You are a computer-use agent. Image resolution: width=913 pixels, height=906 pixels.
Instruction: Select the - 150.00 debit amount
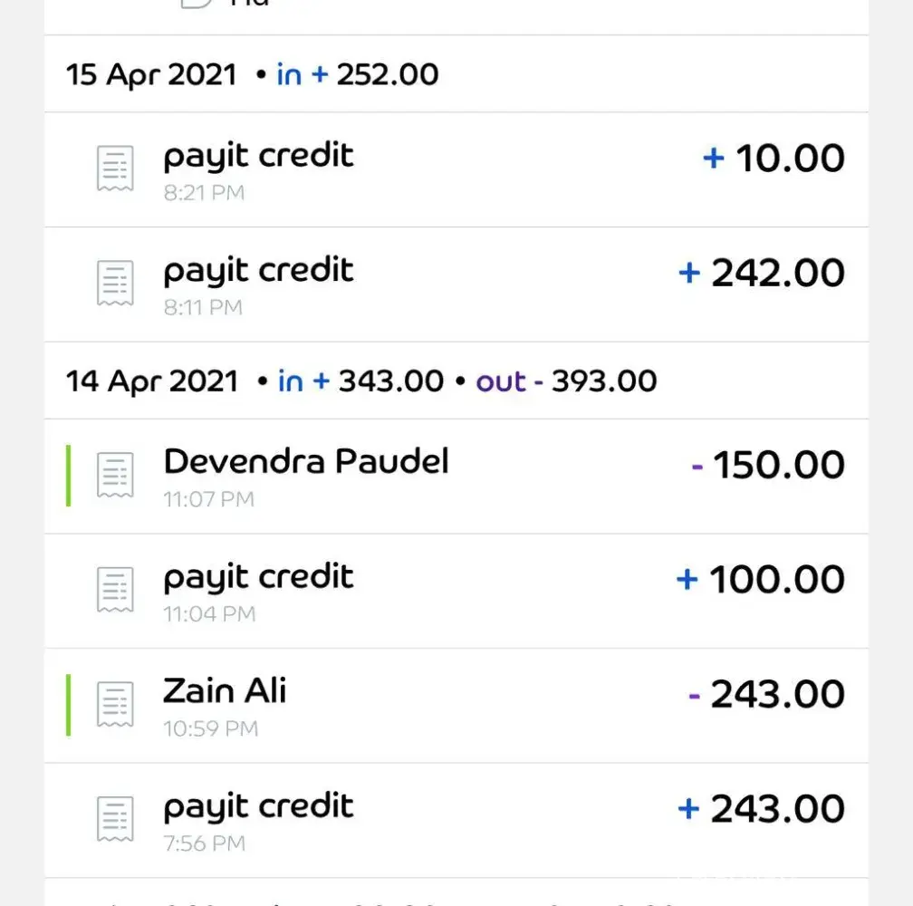click(767, 465)
